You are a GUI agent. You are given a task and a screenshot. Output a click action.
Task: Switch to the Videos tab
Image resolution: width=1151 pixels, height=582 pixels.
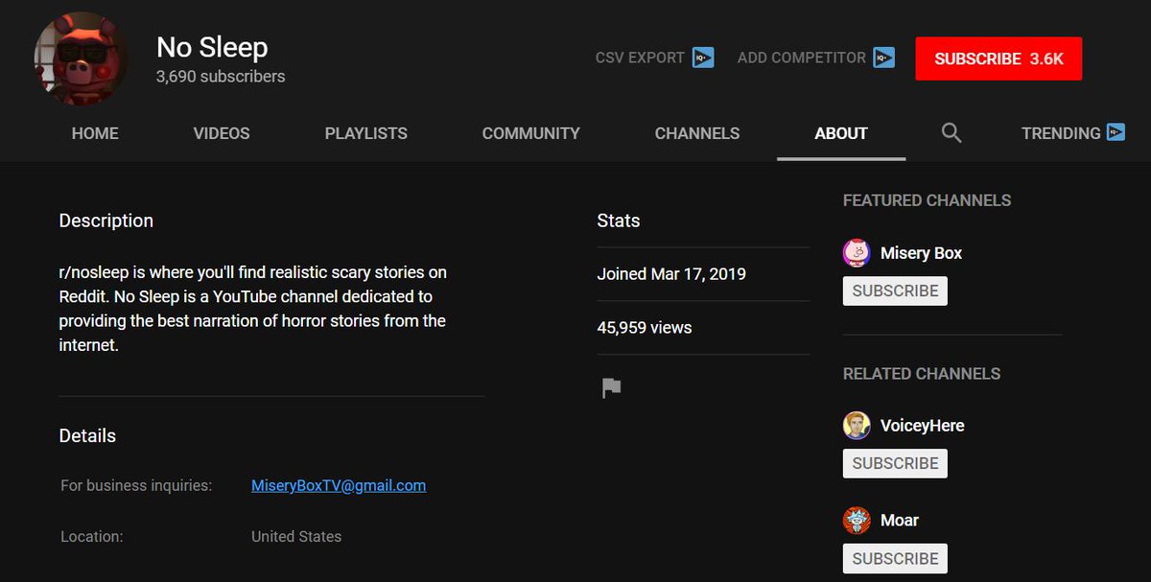coord(222,133)
